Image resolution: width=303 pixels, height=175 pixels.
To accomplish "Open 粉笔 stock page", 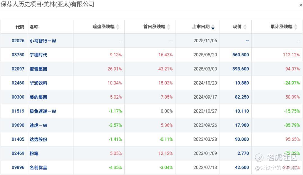I will pyautogui.click(x=34, y=154).
